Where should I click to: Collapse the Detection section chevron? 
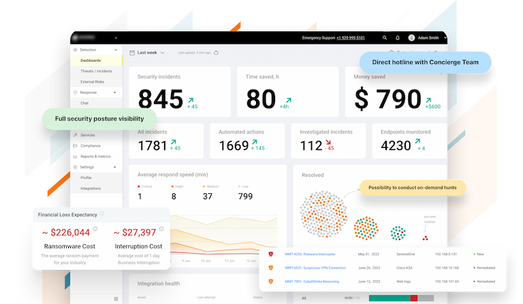click(x=116, y=50)
